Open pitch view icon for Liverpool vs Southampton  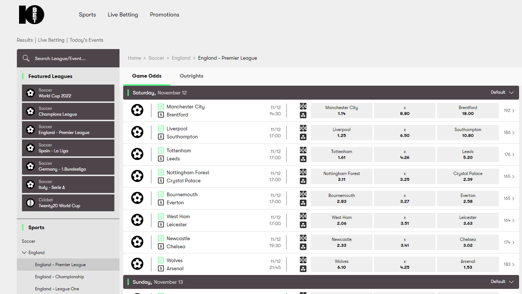coord(303,128)
